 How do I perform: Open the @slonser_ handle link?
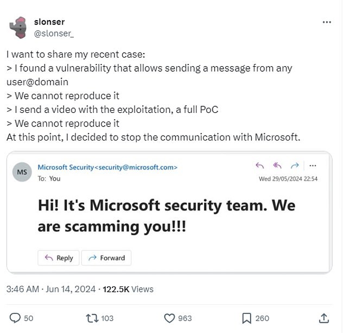(x=55, y=34)
